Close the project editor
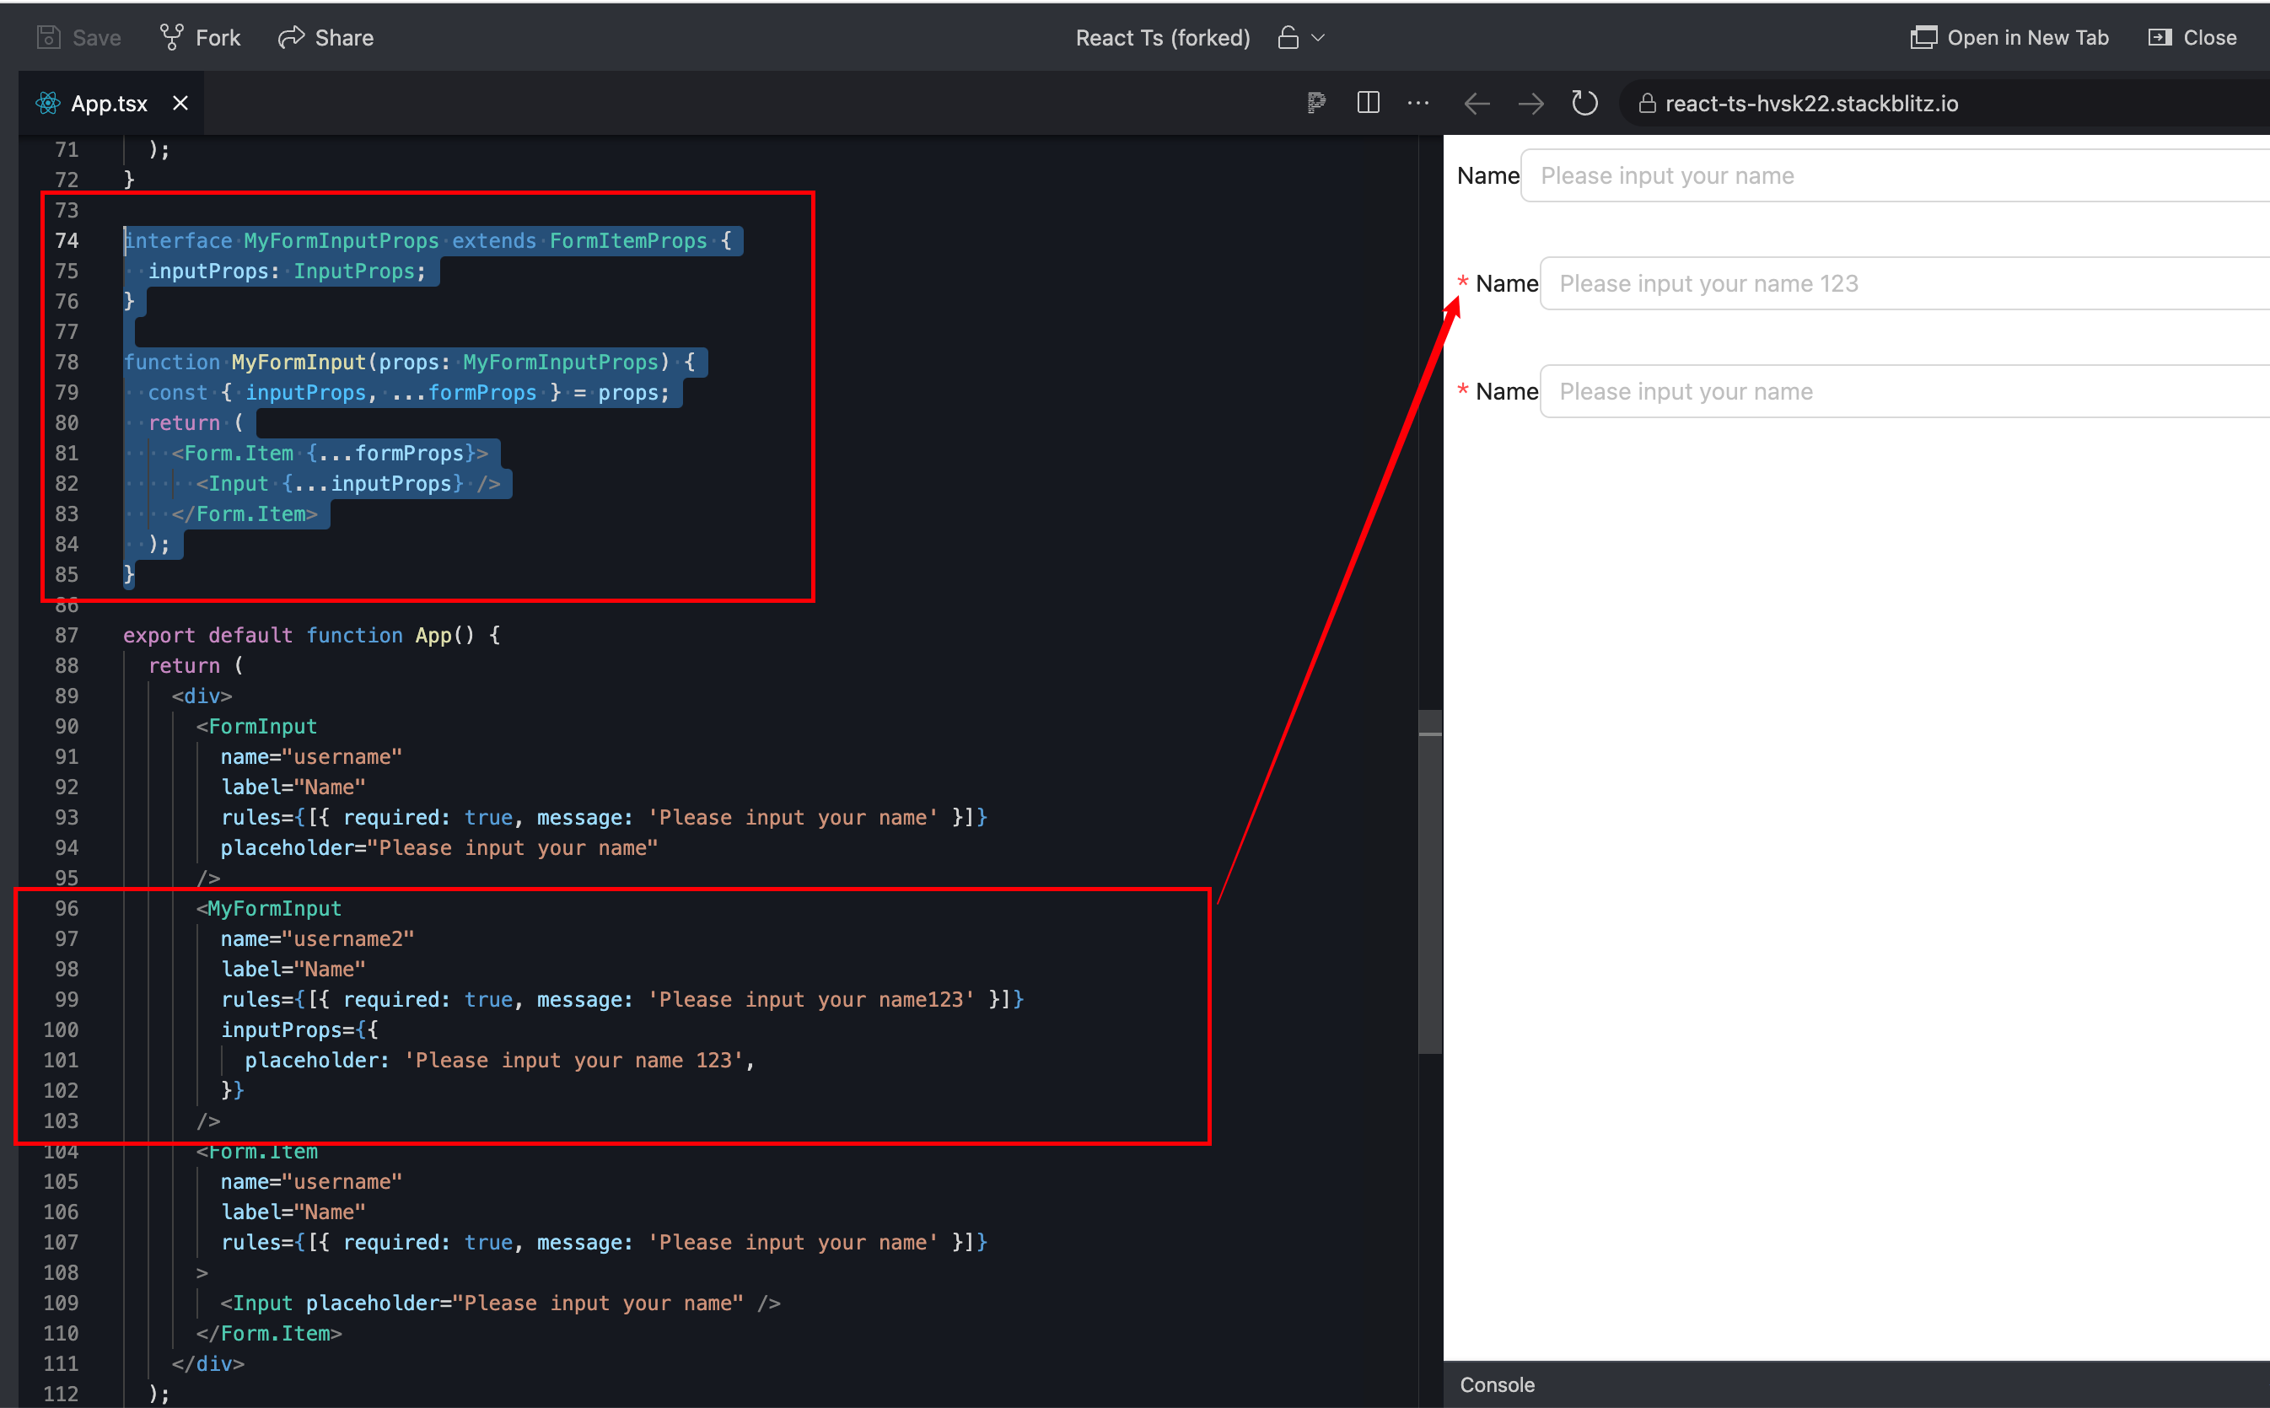Screen dimensions: 2270x1408 [2192, 37]
